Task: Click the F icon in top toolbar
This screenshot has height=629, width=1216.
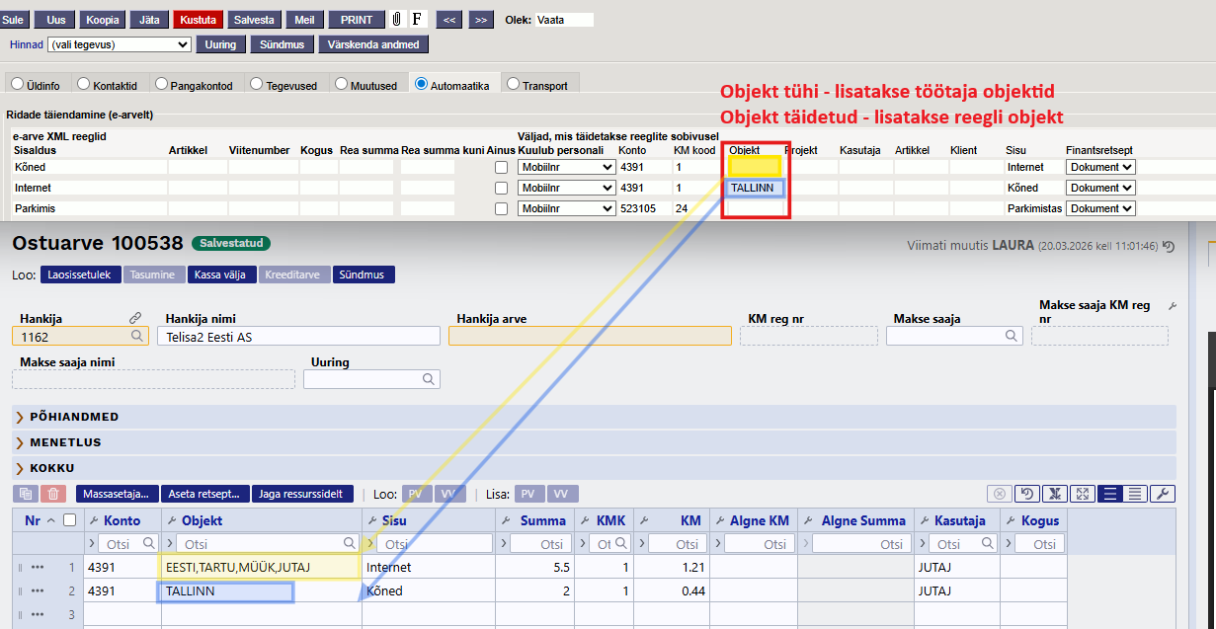Action: pyautogui.click(x=417, y=20)
